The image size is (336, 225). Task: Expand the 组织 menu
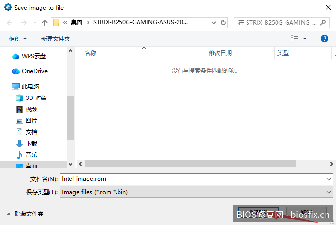pyautogui.click(x=18, y=39)
